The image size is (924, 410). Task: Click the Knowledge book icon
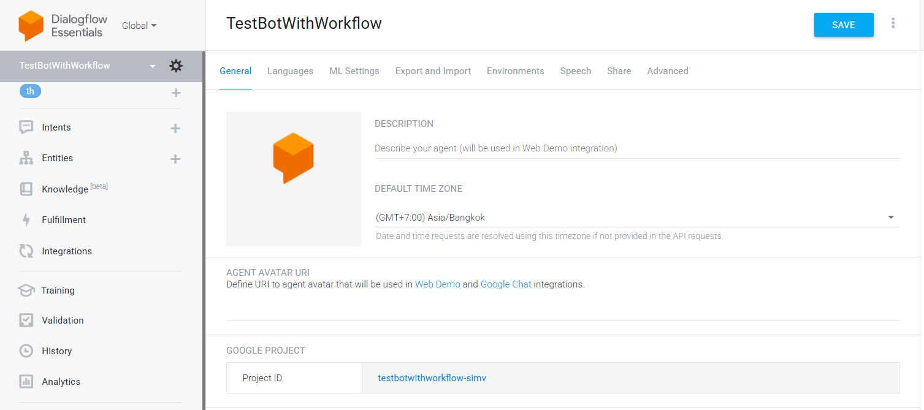pyautogui.click(x=26, y=189)
